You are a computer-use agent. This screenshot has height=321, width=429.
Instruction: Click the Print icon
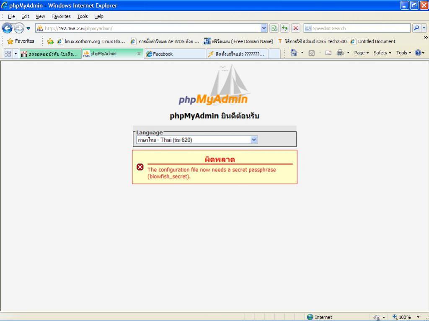pyautogui.click(x=340, y=53)
